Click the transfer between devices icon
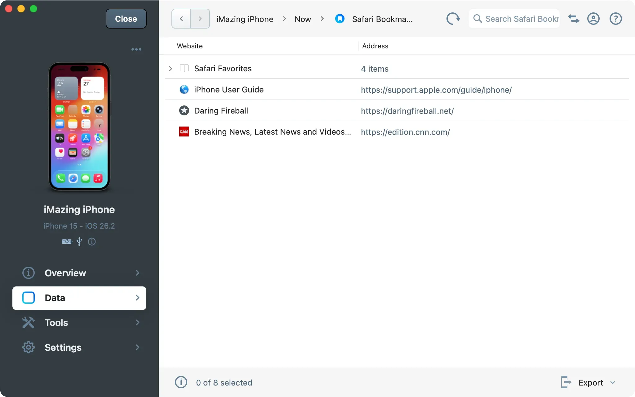635x397 pixels. point(573,19)
